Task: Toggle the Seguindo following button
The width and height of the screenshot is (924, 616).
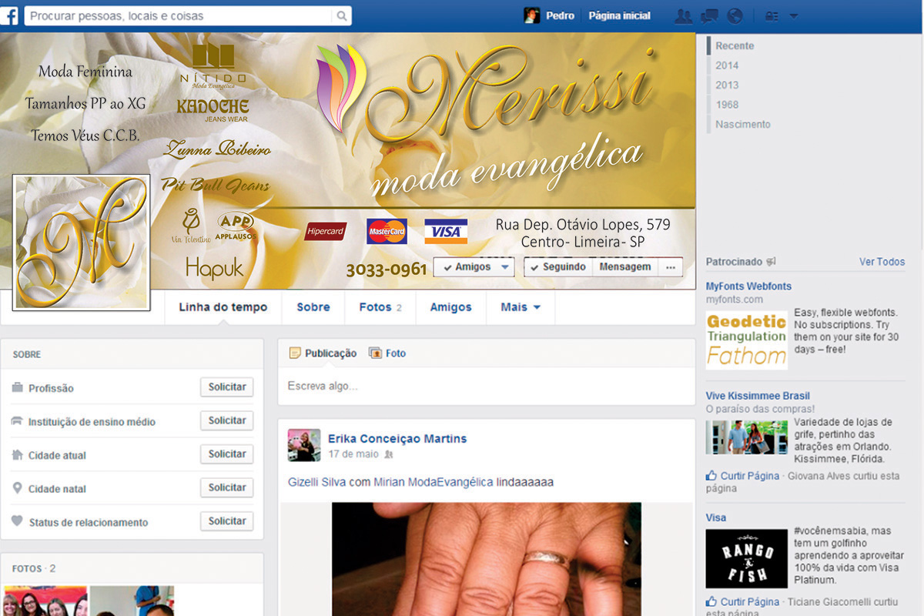Action: point(558,267)
